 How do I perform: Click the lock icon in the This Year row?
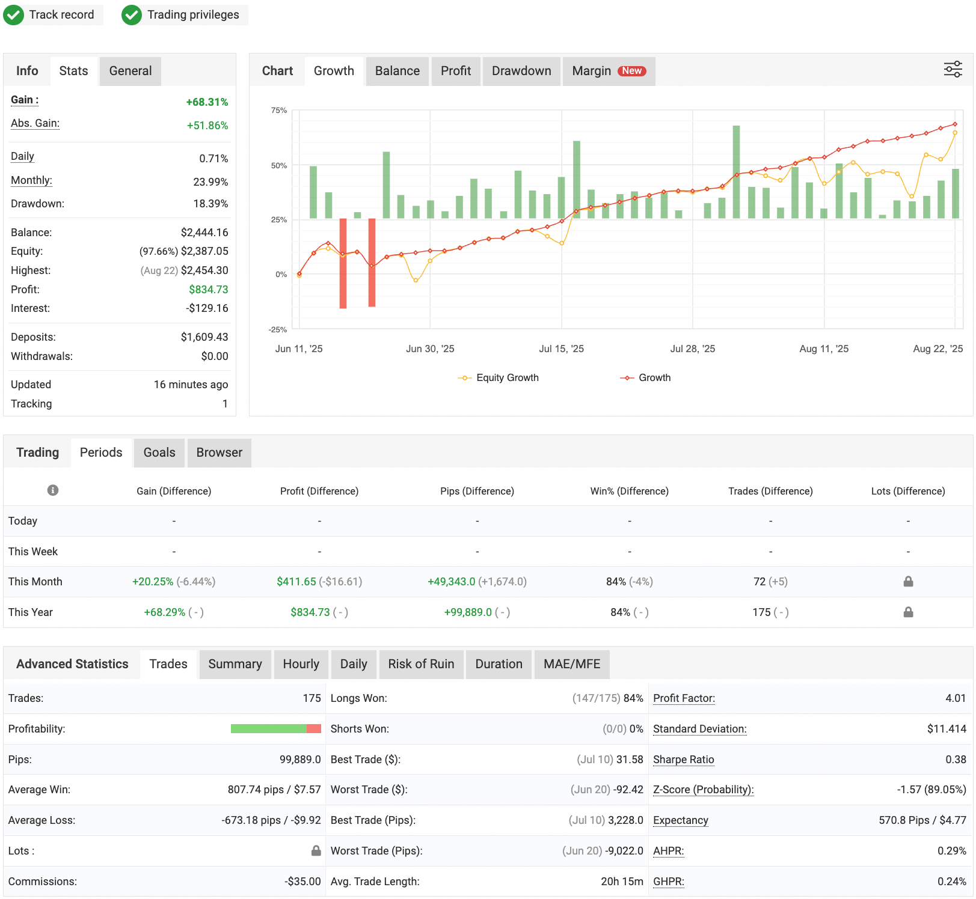pos(908,612)
